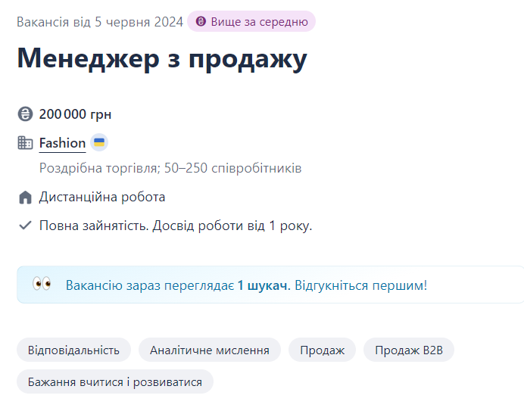Image resolution: width=524 pixels, height=414 pixels.
Task: Click the company building icon
Action: coord(25,143)
